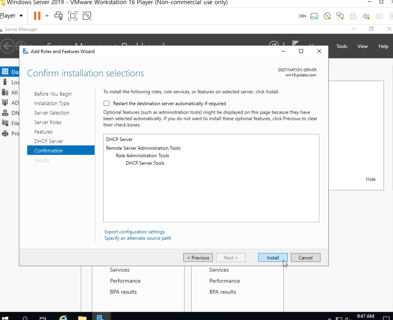Select DHCP Server wizard step
This screenshot has width=393, height=320.
(48, 141)
